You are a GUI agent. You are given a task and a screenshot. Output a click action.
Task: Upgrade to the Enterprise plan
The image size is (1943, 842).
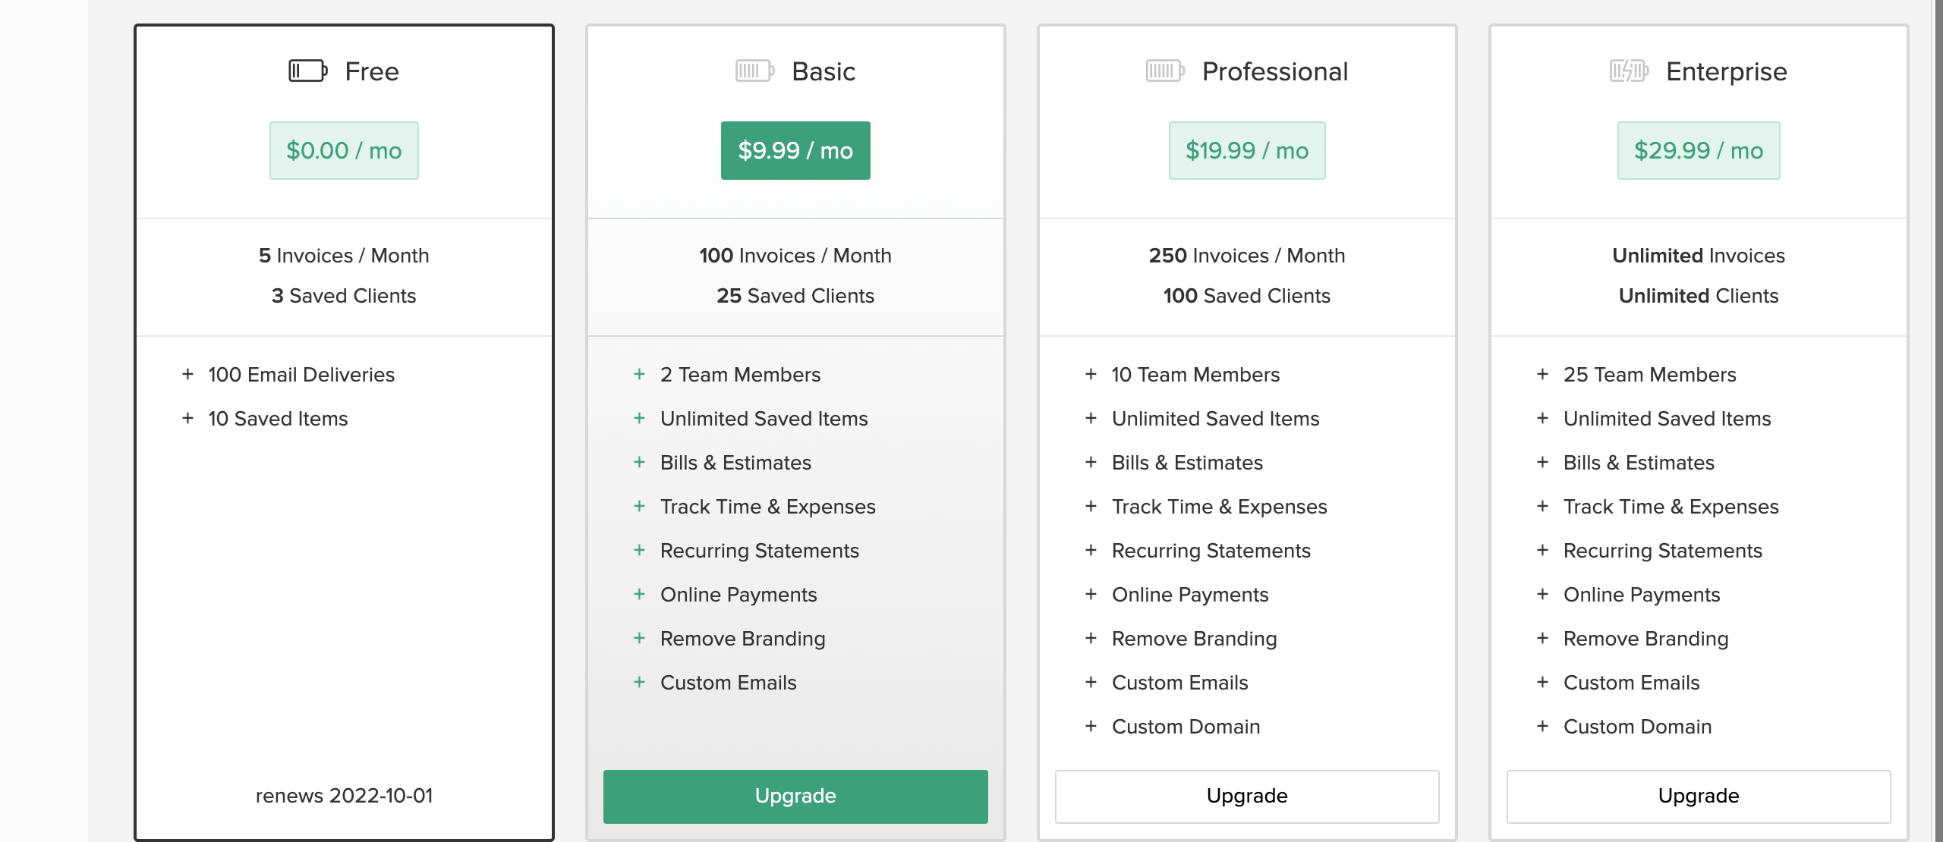[1699, 796]
